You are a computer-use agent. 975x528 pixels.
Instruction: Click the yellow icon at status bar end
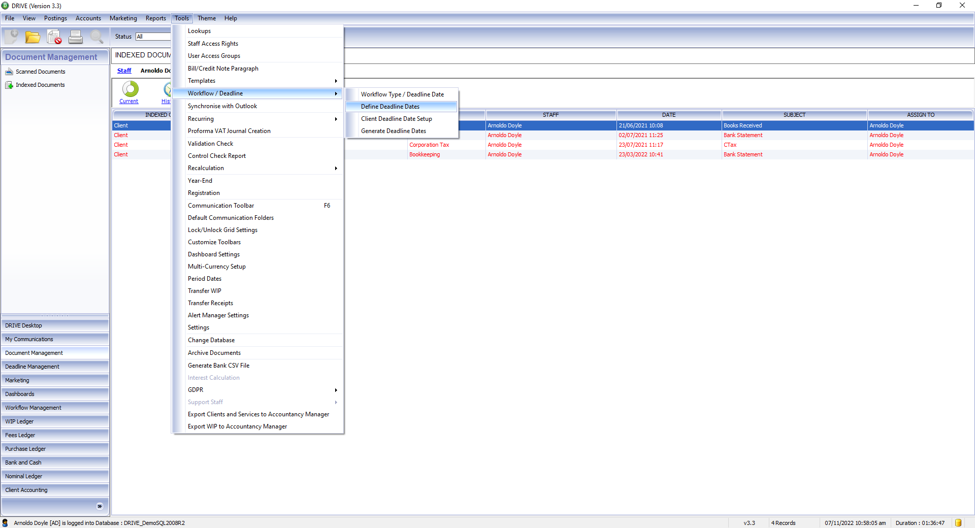click(x=958, y=523)
